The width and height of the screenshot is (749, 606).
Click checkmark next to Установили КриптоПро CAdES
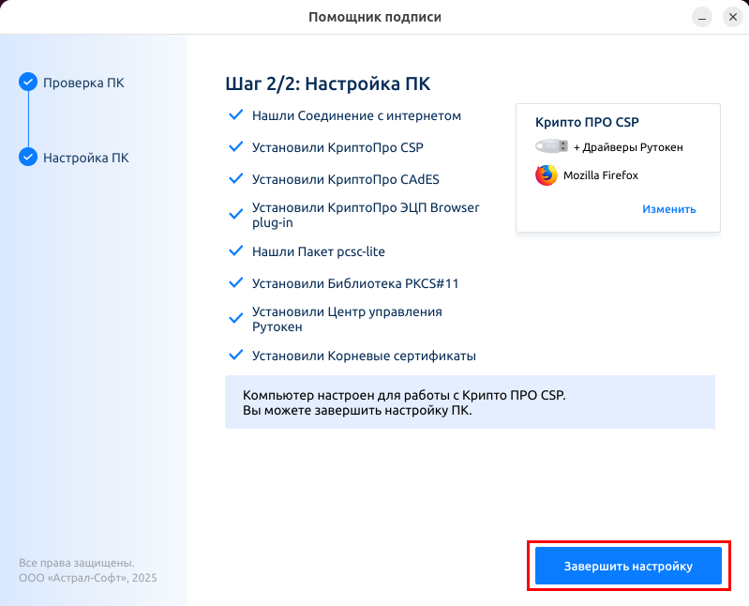click(236, 179)
